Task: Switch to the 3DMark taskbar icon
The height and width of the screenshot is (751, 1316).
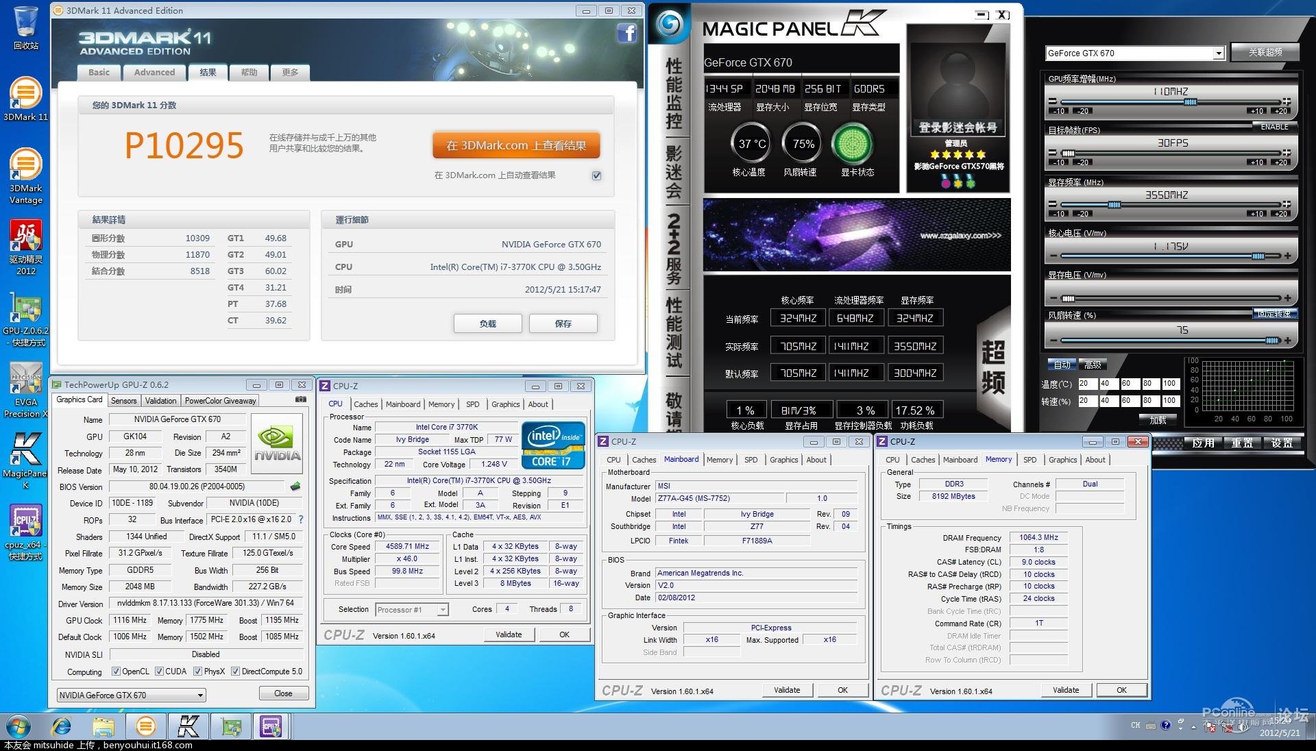Action: click(145, 726)
